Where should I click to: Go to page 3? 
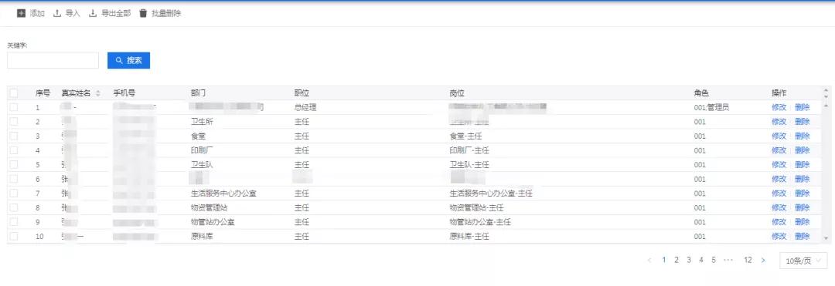pyautogui.click(x=689, y=260)
